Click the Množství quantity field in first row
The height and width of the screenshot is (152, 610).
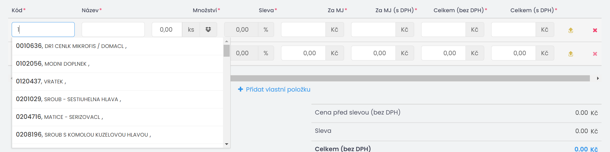click(167, 30)
